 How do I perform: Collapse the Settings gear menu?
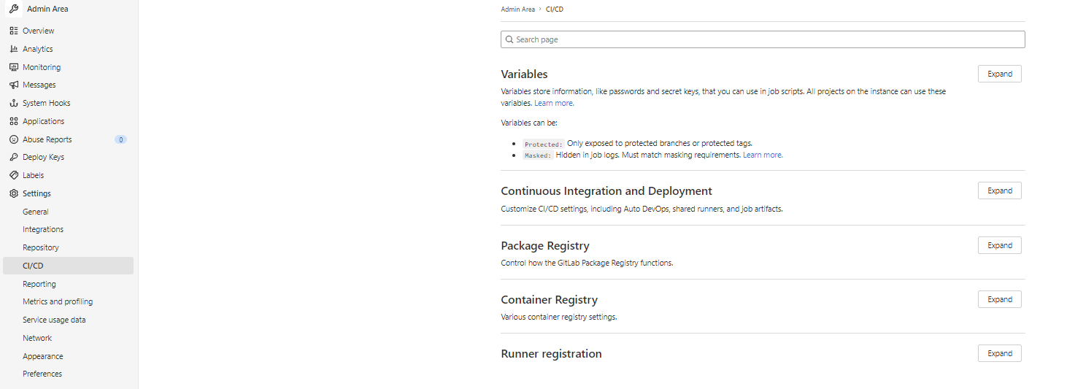[68, 193]
